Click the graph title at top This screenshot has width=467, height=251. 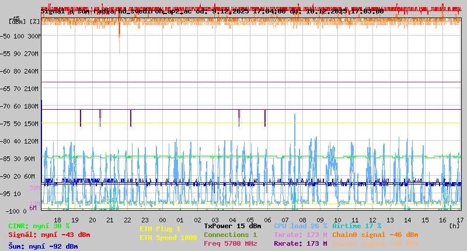(212, 11)
